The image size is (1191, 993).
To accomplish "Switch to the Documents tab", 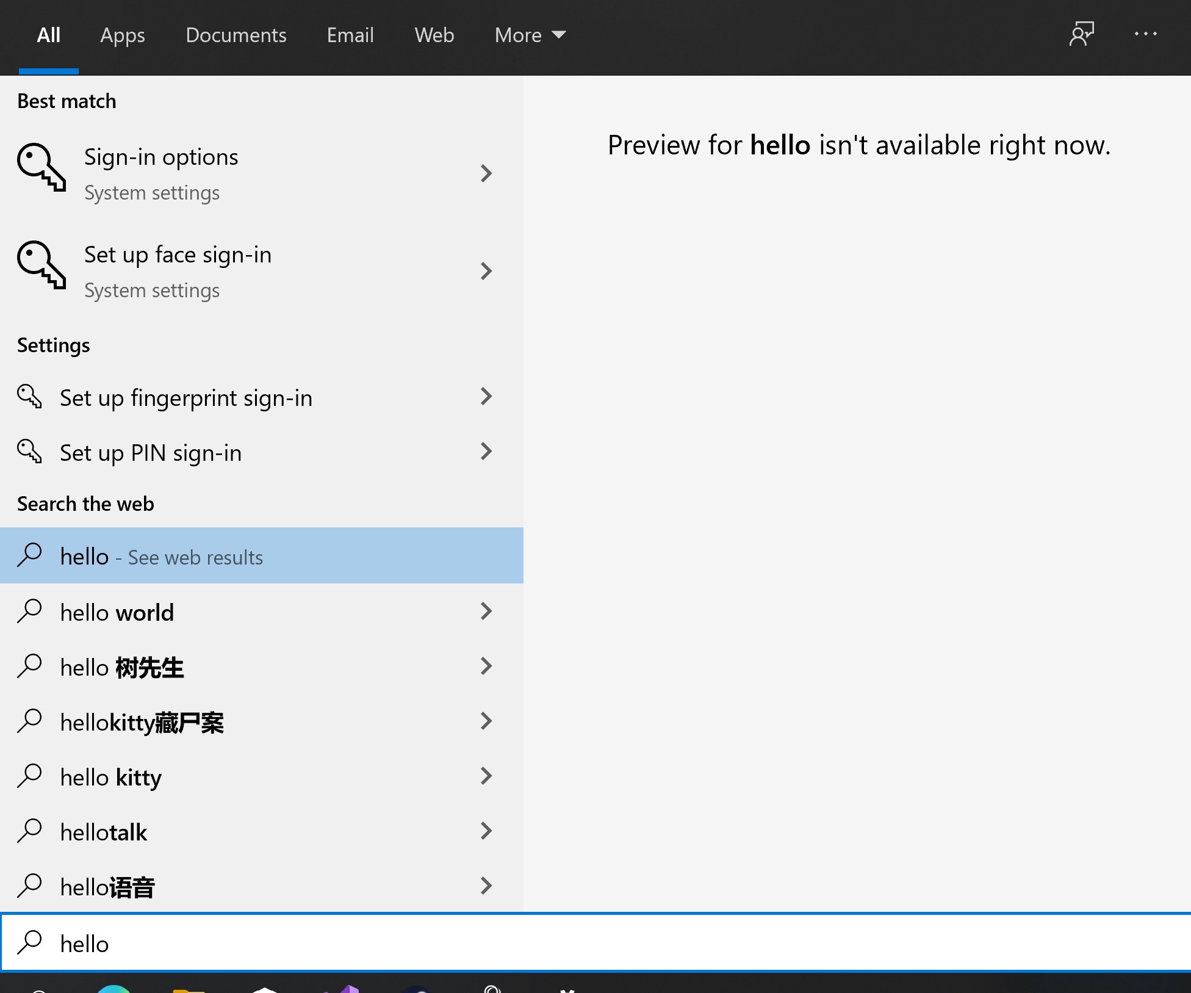I will (236, 35).
